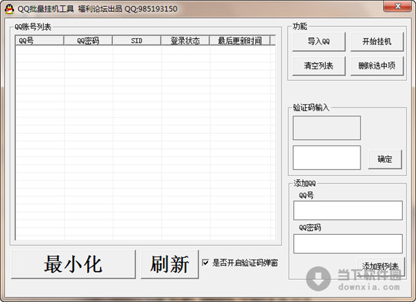Confirm captcha with the 确定 button
This screenshot has width=416, height=302.
click(x=385, y=159)
